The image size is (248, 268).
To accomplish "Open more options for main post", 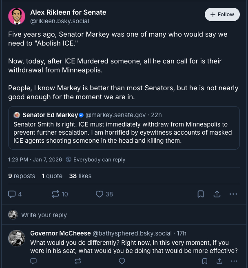I will point(233,194).
